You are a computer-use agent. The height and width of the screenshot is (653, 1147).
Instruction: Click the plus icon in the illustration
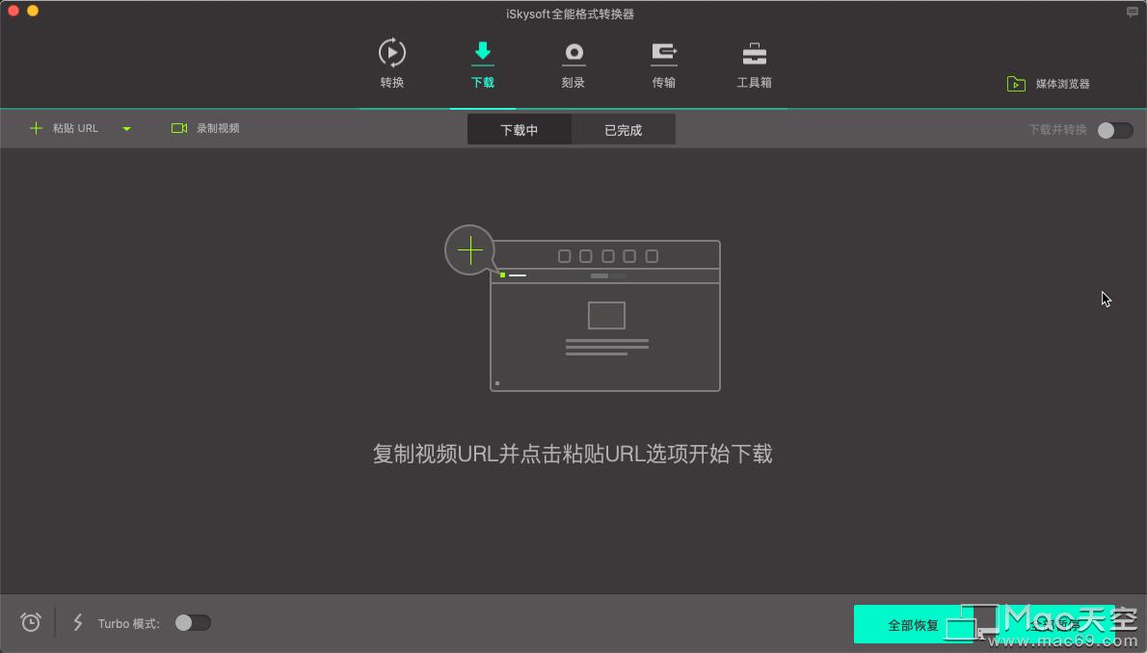point(470,249)
